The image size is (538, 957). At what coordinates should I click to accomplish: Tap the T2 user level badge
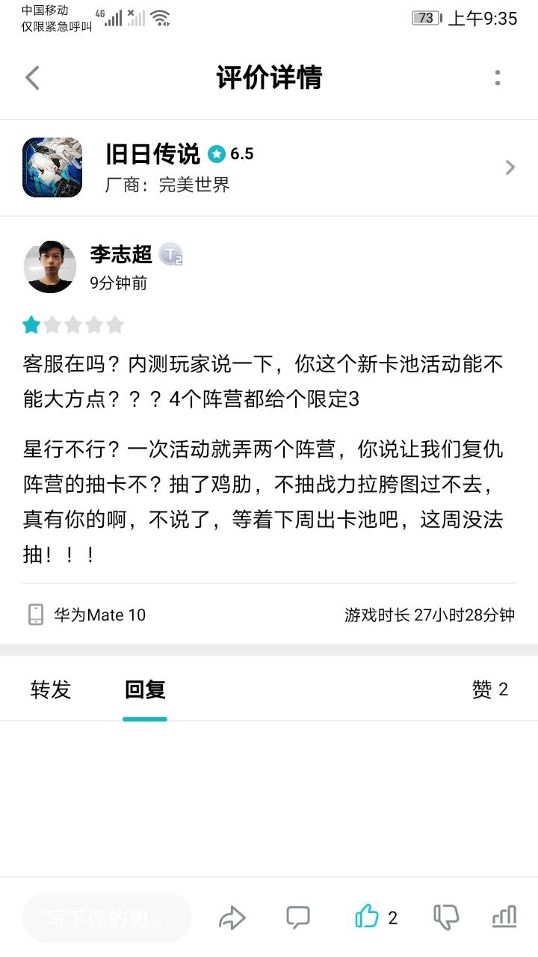pos(171,256)
